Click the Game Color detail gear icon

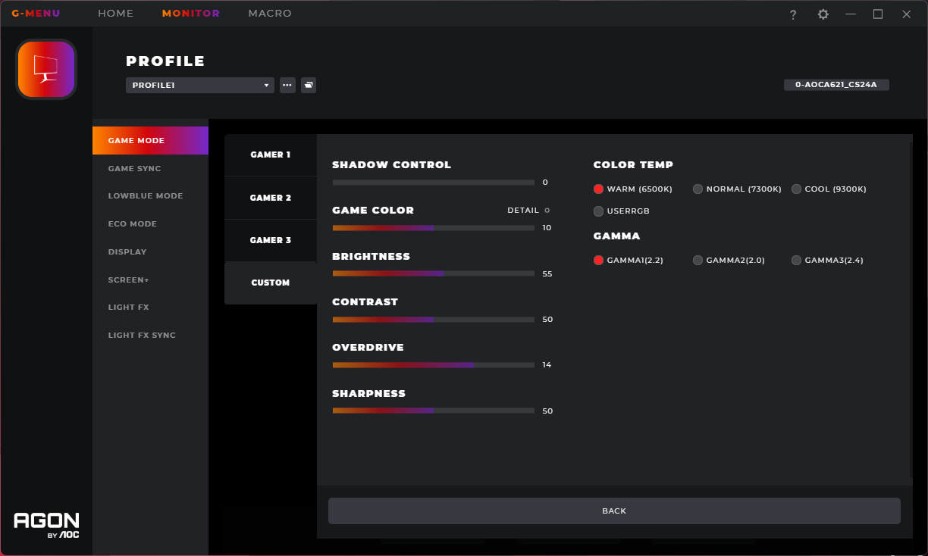(547, 211)
